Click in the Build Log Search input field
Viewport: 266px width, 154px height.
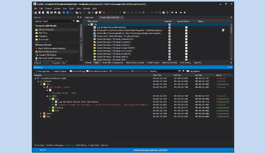click(167, 71)
